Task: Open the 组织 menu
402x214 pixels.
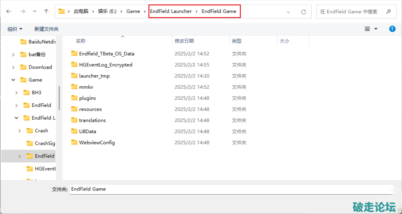Action: coord(15,29)
